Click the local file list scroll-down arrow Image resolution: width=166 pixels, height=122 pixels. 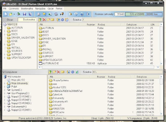[161, 114]
